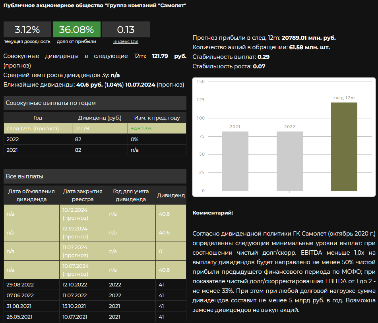Click the Совокупные выплаты по годам header
This screenshot has height=323, width=378.
(95, 103)
